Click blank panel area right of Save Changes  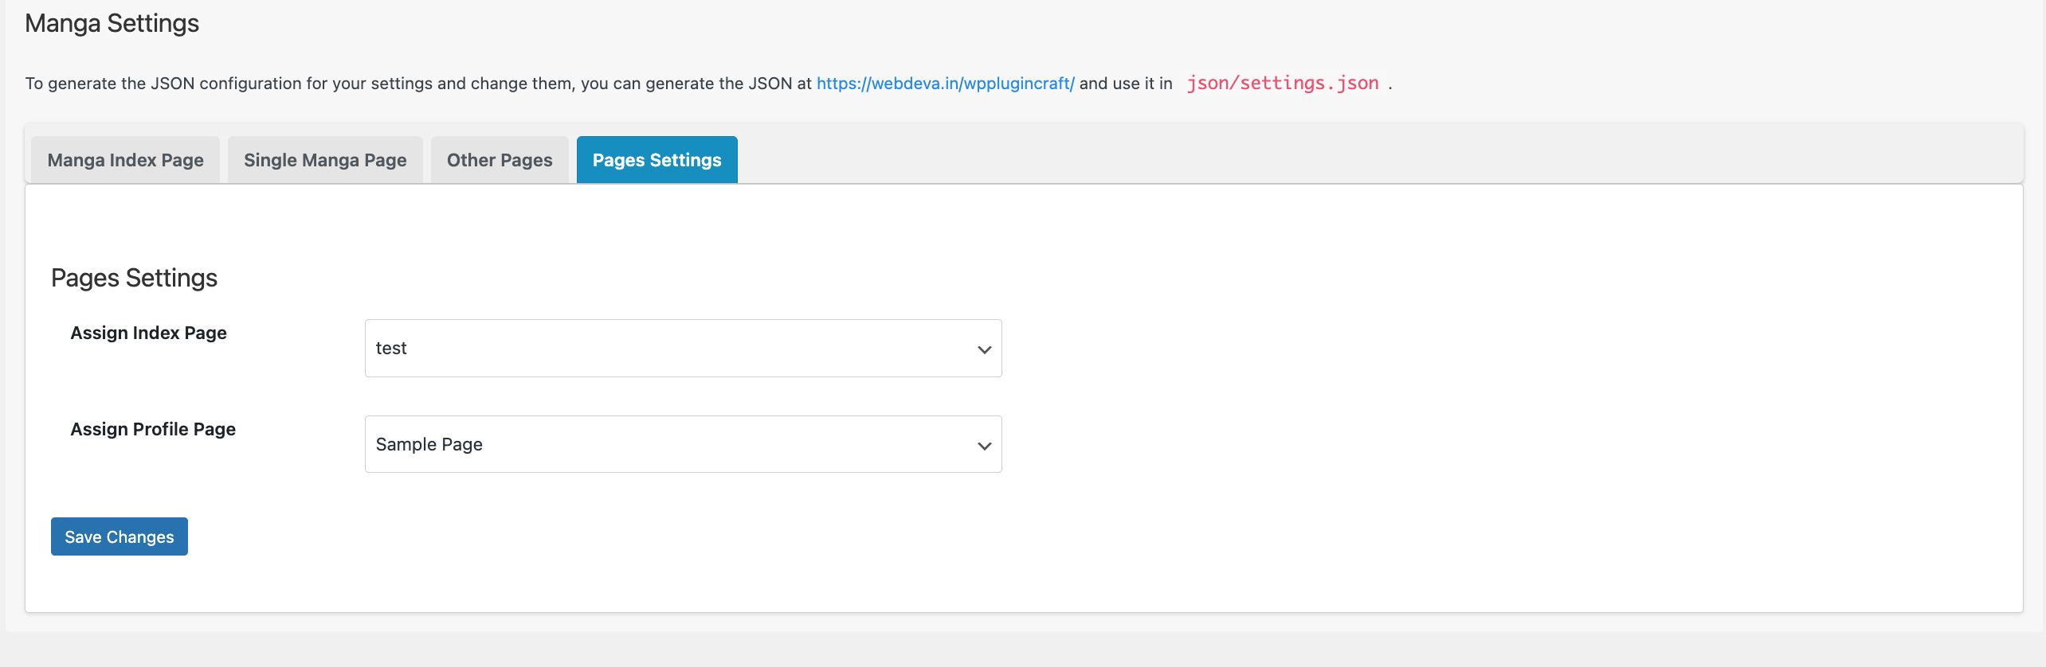tap(956, 537)
